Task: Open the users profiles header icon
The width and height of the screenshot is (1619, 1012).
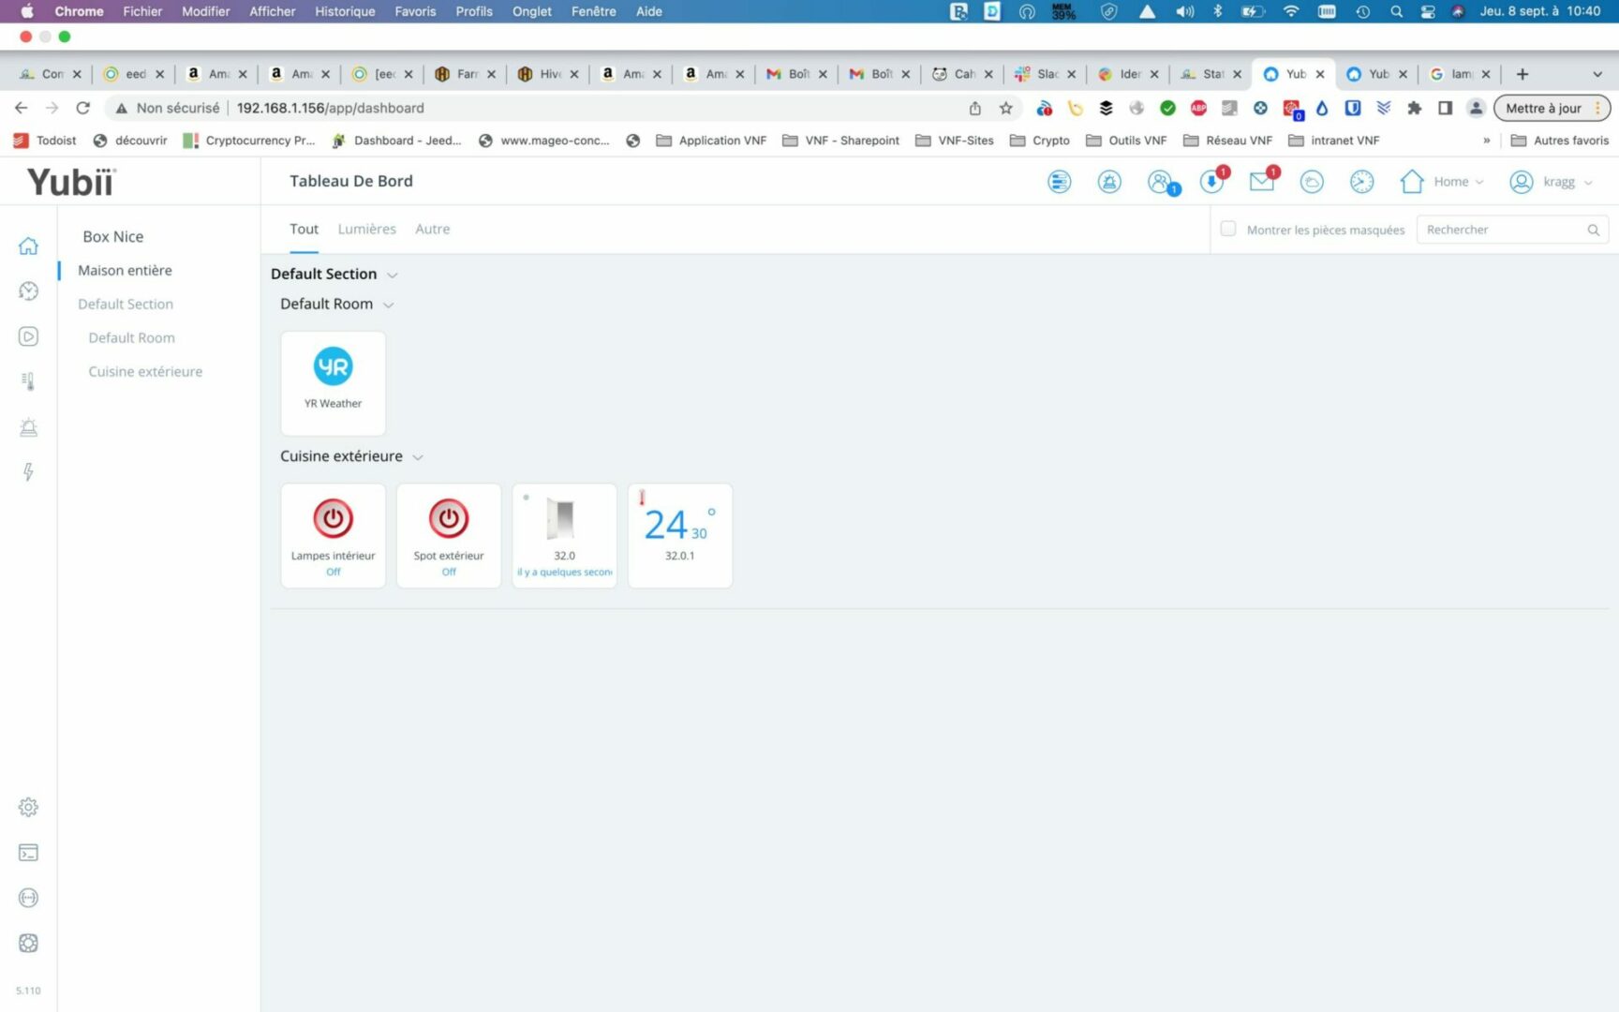Action: [x=1161, y=182]
